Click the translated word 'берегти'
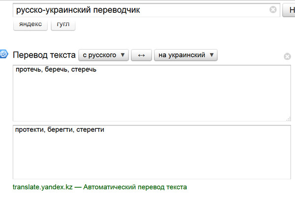 (59, 130)
